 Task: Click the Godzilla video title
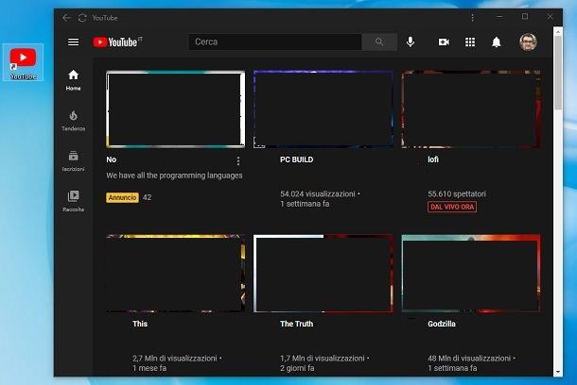click(442, 324)
